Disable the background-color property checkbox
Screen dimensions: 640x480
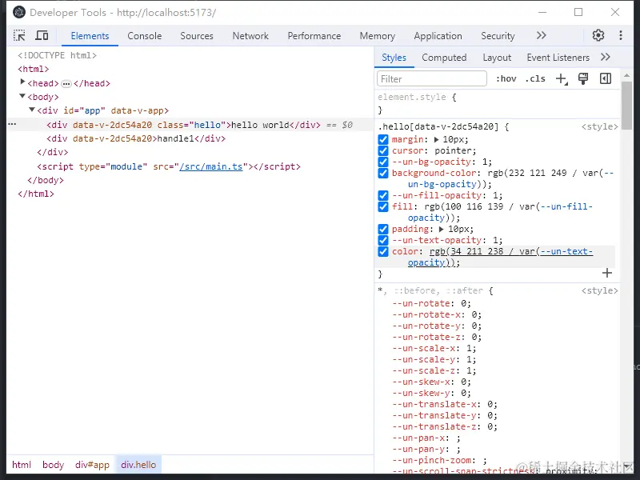(383, 173)
